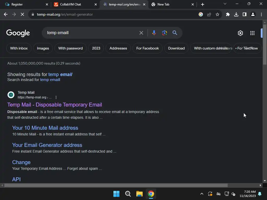Screen dimensions: 267x200
Task: Switch to the CollabVM Chat tab
Action: click(75, 4)
